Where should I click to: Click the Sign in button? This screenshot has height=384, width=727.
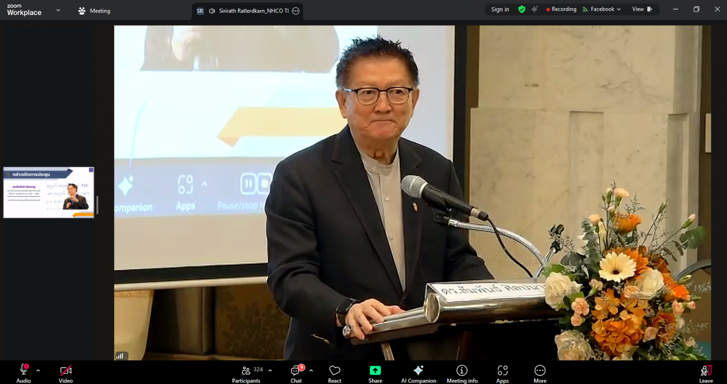[x=500, y=9]
